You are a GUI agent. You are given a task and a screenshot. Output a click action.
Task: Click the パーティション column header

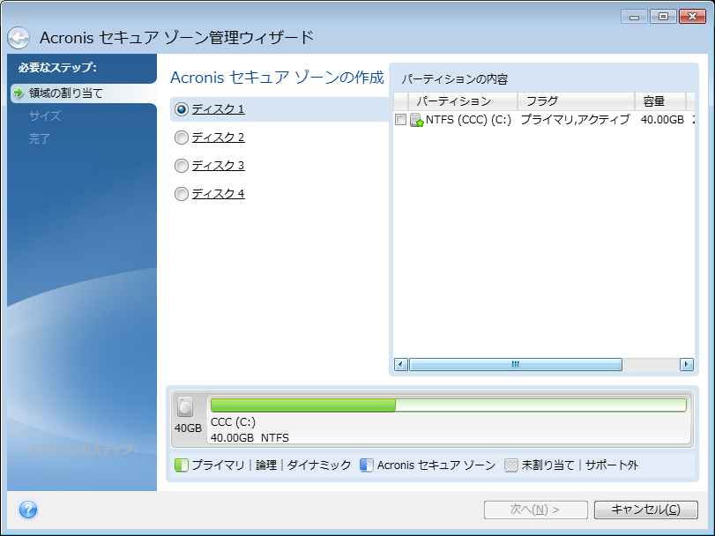pyautogui.click(x=462, y=100)
